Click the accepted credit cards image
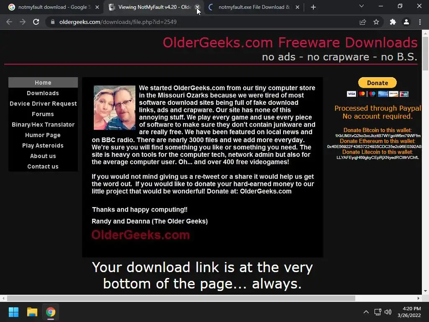The width and height of the screenshot is (429, 322). pyautogui.click(x=377, y=94)
